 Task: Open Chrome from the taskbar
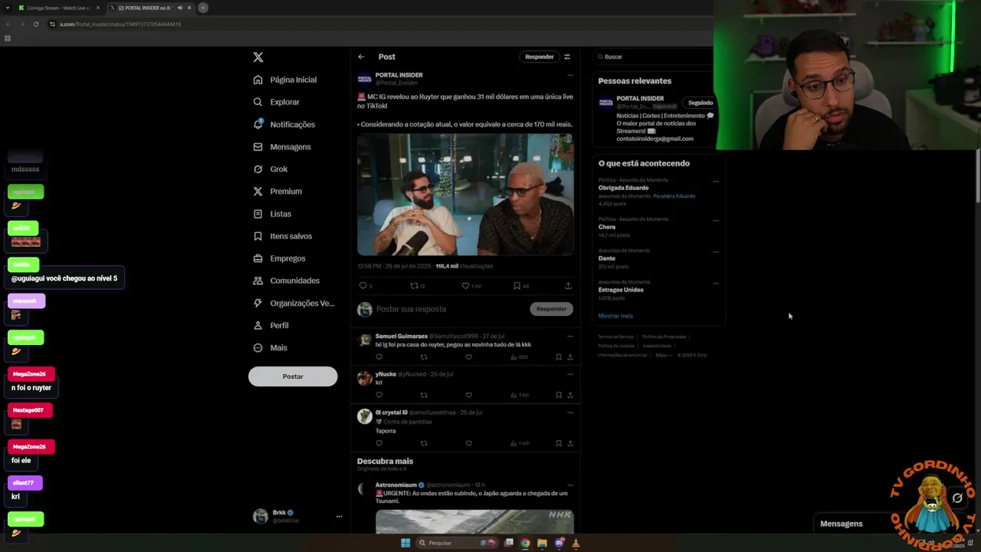pos(525,543)
